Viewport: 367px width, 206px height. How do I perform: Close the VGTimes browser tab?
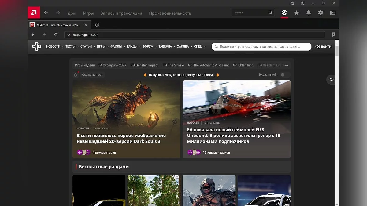pyautogui.click(x=86, y=25)
